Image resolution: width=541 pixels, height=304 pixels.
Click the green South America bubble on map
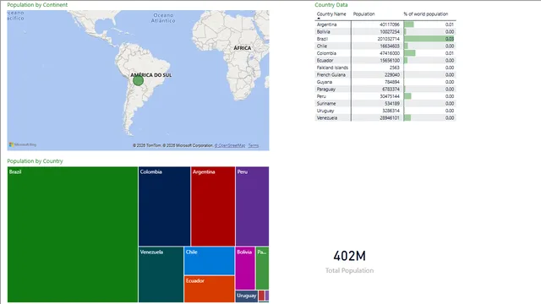138,81
